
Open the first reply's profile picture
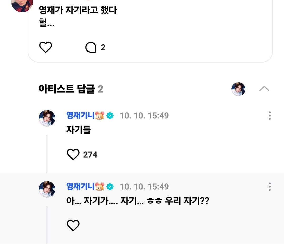pyautogui.click(x=47, y=118)
